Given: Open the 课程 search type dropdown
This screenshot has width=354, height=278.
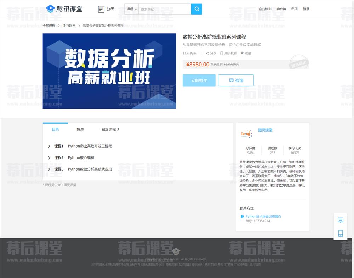Looking at the screenshot, I should tap(132, 9).
